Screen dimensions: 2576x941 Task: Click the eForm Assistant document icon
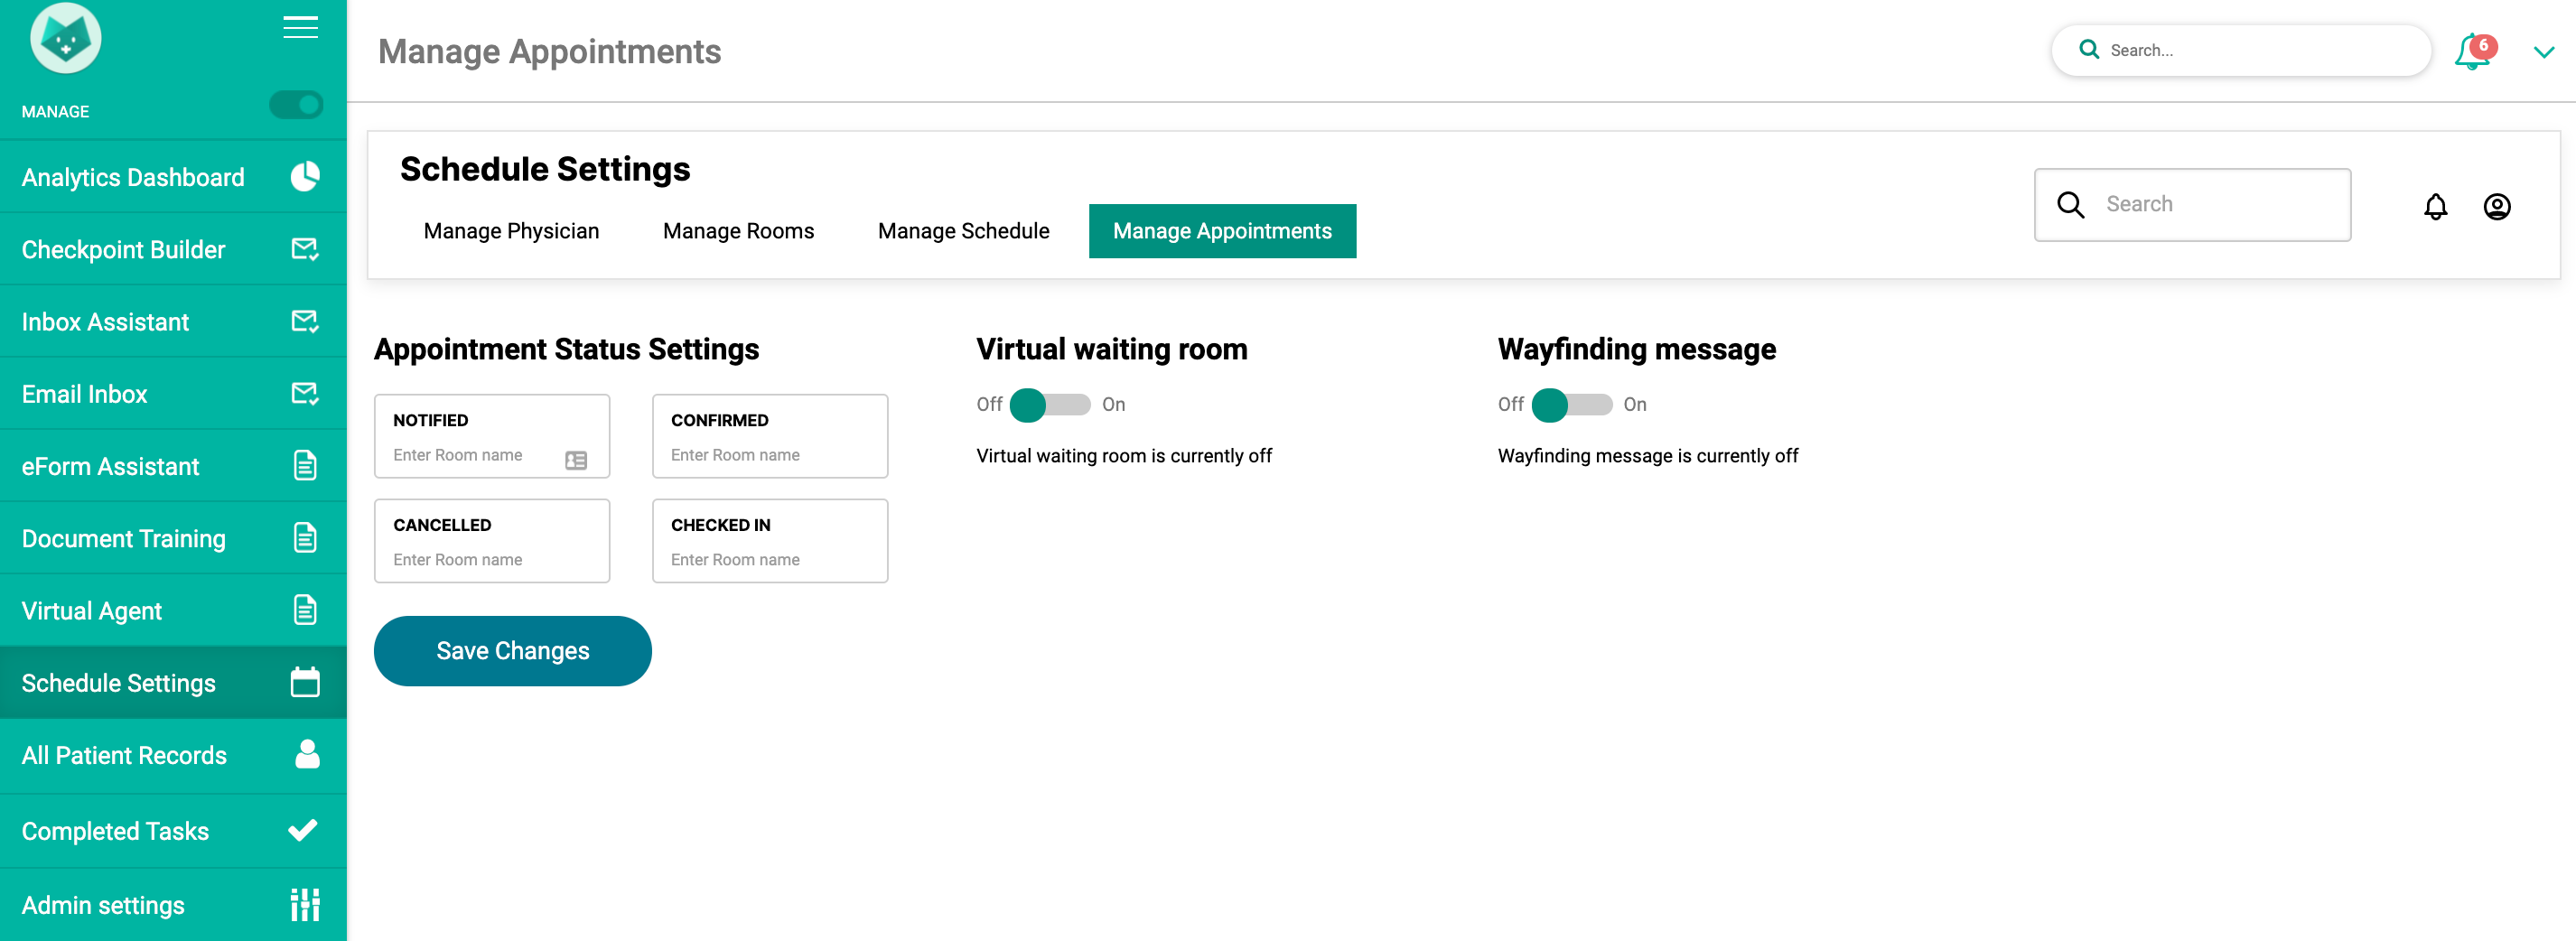coord(305,466)
